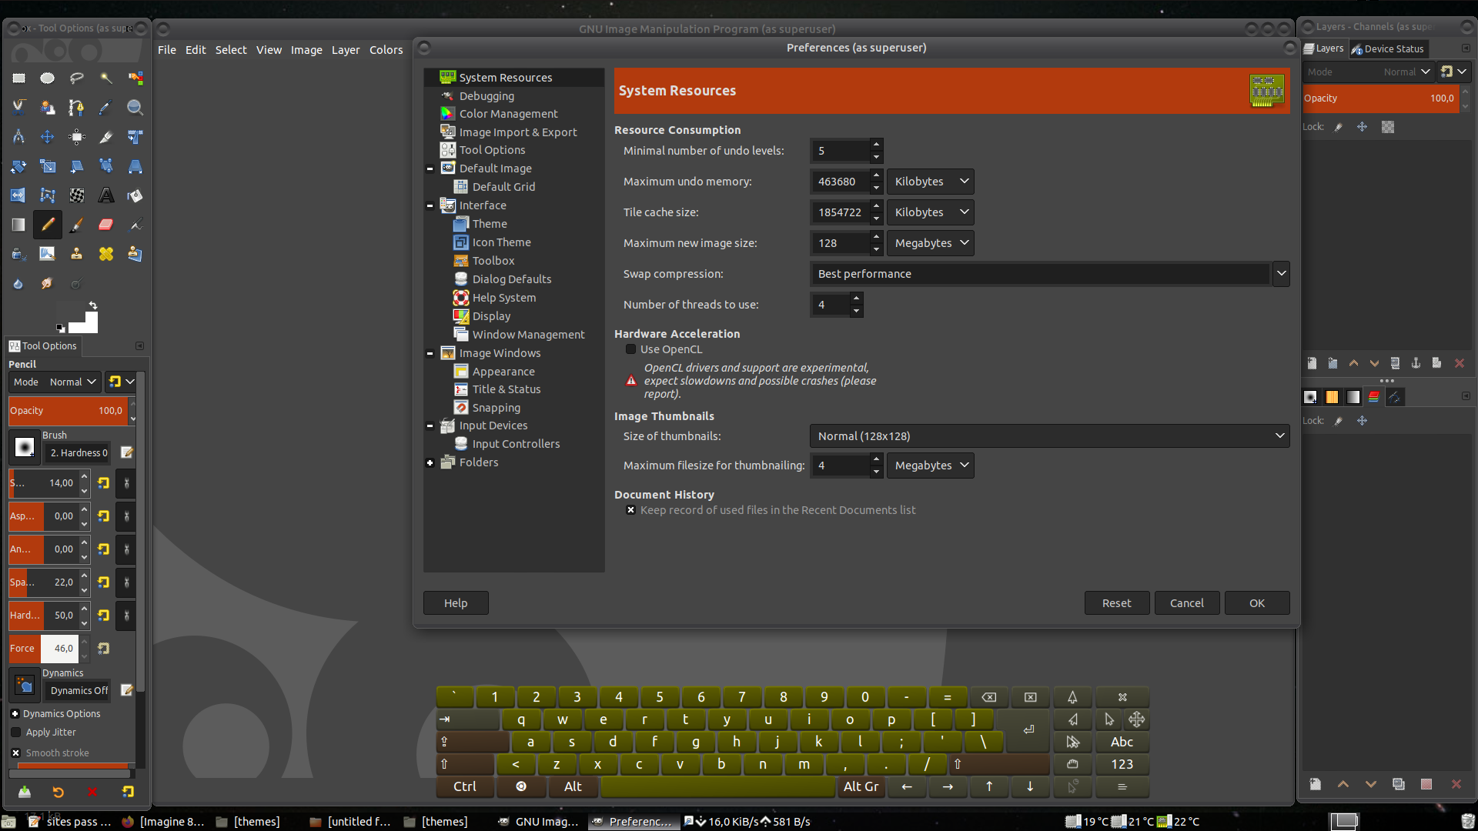Image resolution: width=1478 pixels, height=831 pixels.
Task: Select the Bucket Fill tool
Action: 135,195
